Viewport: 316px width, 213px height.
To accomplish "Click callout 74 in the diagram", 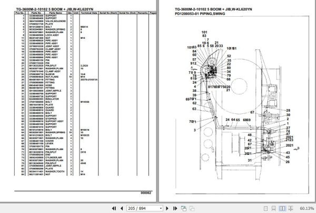I will tap(288, 131).
